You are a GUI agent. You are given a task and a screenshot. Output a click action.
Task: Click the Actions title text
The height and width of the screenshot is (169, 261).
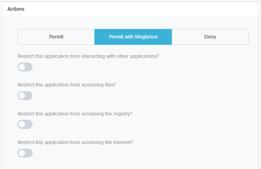pyautogui.click(x=16, y=9)
